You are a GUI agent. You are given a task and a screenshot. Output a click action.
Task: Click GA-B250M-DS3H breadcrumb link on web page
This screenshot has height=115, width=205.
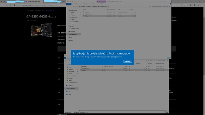point(49,10)
